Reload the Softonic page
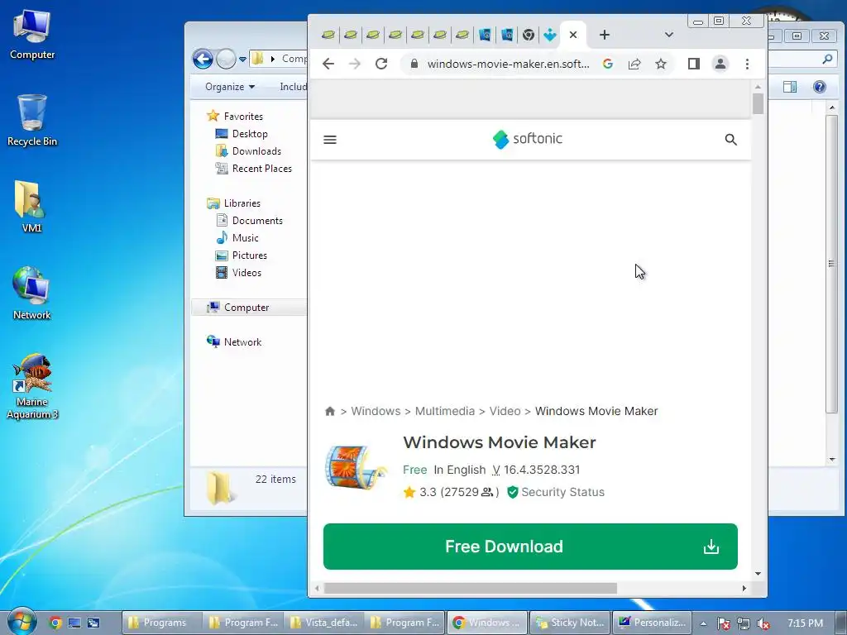Image resolution: width=847 pixels, height=635 pixels. 381,64
